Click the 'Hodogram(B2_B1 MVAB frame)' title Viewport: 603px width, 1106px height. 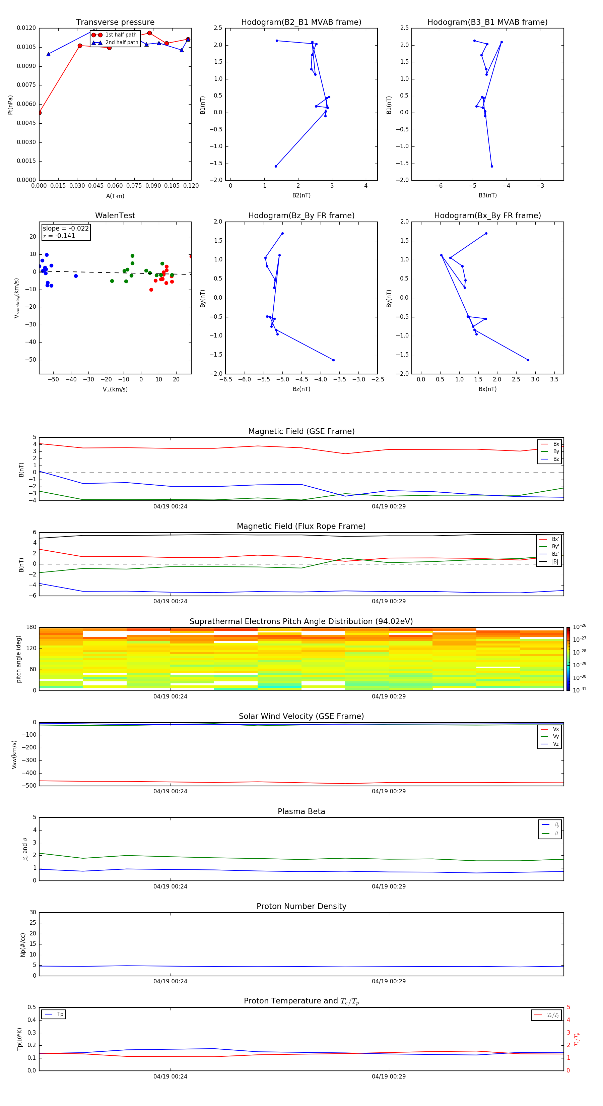[x=301, y=22]
